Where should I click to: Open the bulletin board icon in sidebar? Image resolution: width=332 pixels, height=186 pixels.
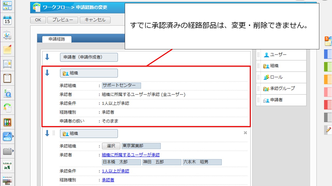click(7, 64)
